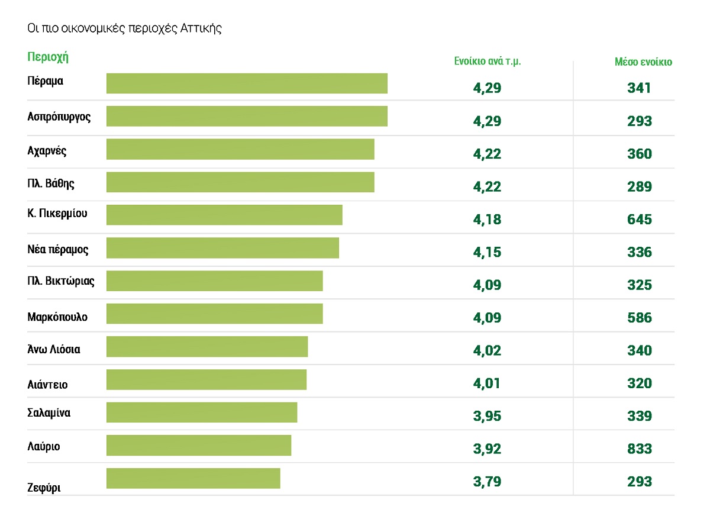Click the 833 average rent value
This screenshot has height=532, width=710.
640,449
